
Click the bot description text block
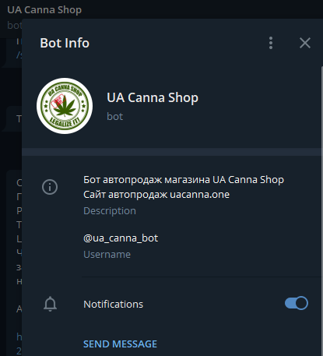(x=184, y=187)
